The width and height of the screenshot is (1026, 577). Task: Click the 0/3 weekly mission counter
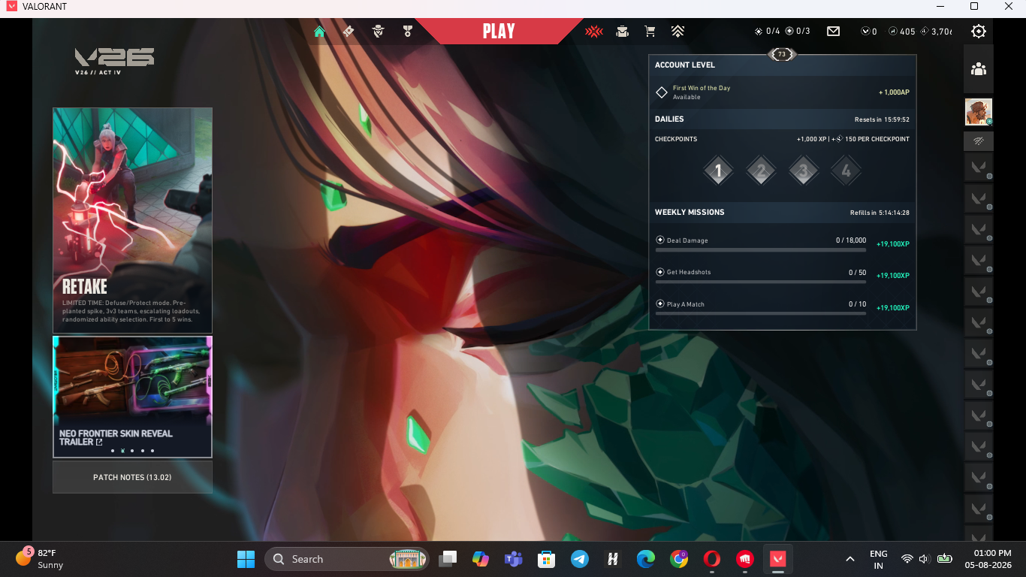[x=798, y=32]
